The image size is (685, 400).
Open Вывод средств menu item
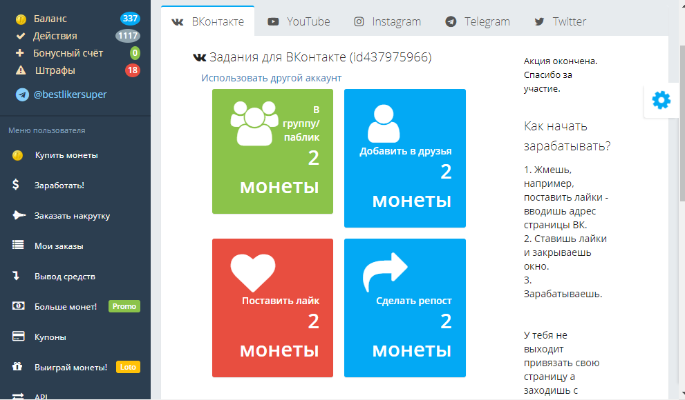pos(75,277)
